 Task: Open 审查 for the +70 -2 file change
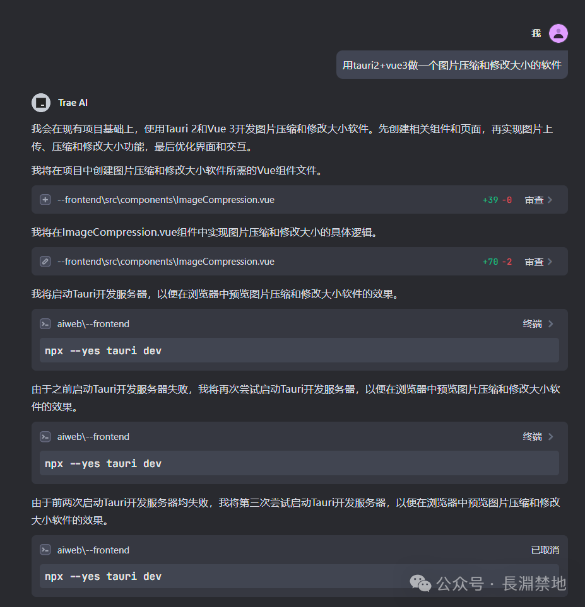point(535,262)
